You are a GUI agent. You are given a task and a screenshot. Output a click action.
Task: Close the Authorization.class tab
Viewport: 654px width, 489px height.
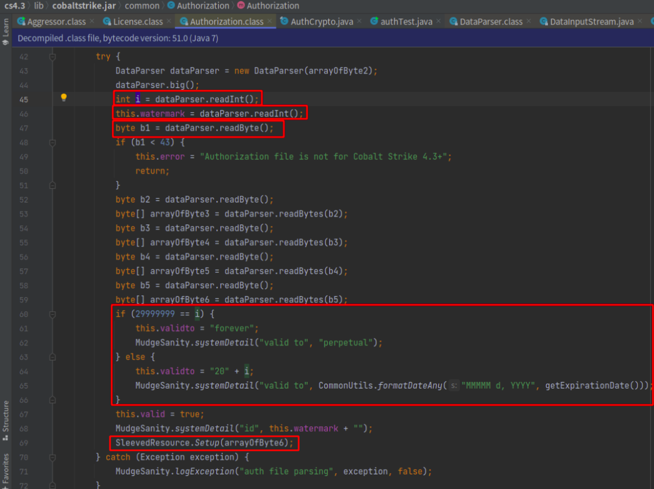[x=270, y=21]
